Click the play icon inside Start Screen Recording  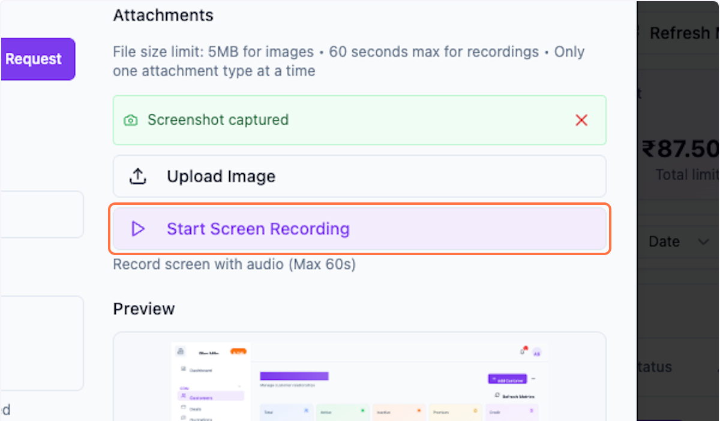pyautogui.click(x=137, y=229)
